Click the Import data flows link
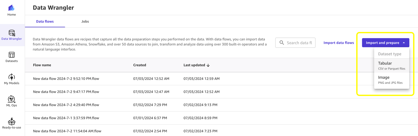Image resolution: width=418 pixels, height=136 pixels. [339, 43]
